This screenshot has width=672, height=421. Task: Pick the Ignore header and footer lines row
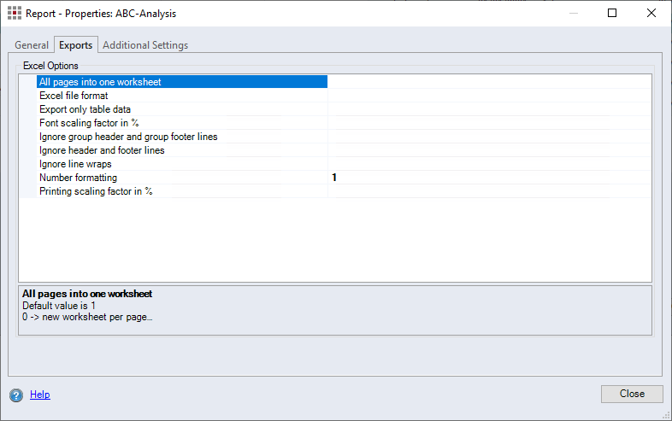click(x=102, y=150)
